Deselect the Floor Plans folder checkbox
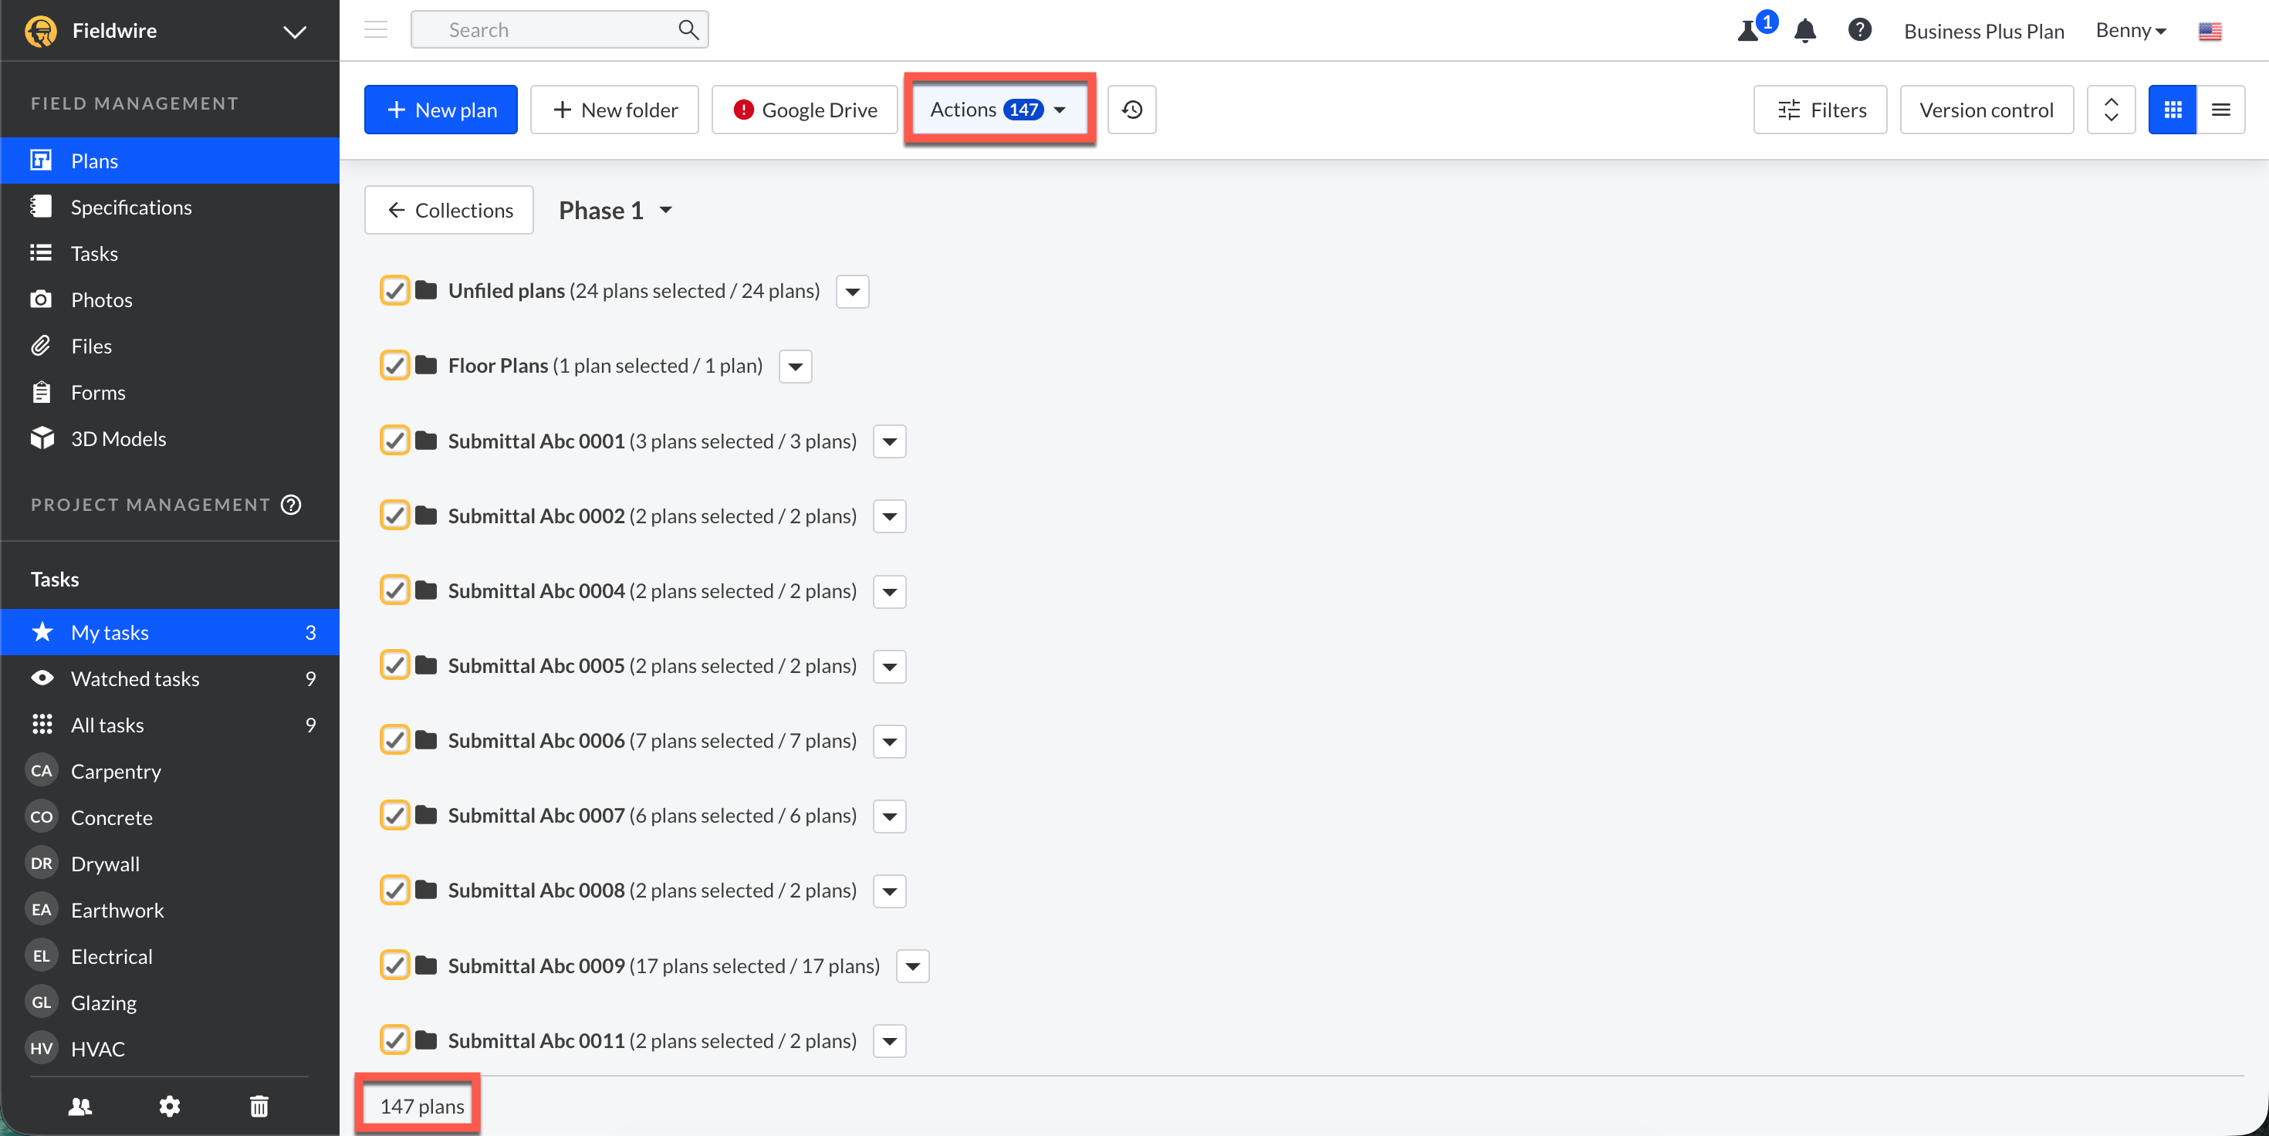The image size is (2269, 1136). [x=394, y=366]
